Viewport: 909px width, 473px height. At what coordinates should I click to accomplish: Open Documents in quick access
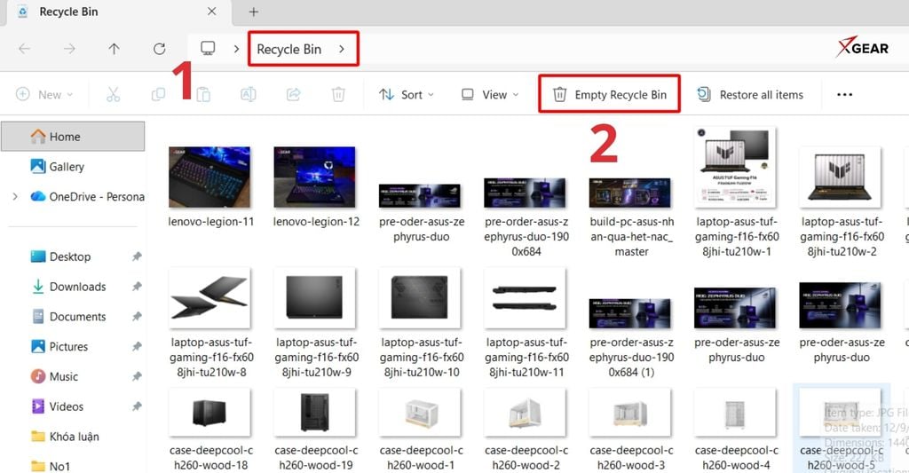(68, 317)
